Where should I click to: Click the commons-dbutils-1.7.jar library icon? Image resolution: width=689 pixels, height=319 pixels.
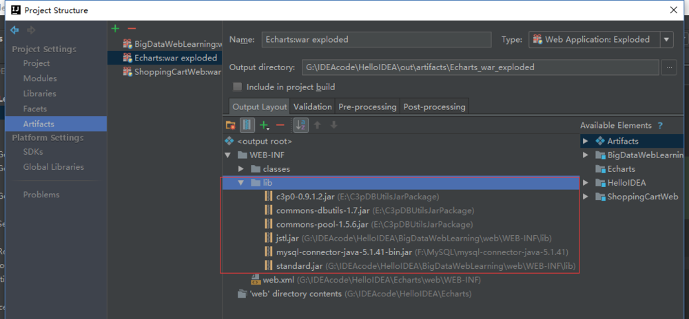(x=269, y=211)
